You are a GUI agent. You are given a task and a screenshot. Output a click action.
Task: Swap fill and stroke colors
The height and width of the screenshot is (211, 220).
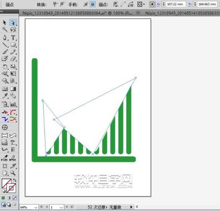pos(15,180)
